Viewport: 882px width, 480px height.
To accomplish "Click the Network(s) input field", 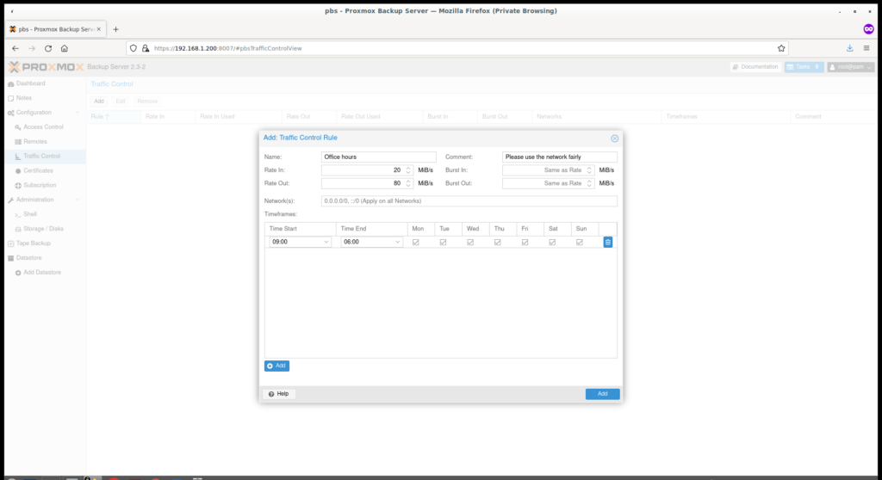I will 469,201.
